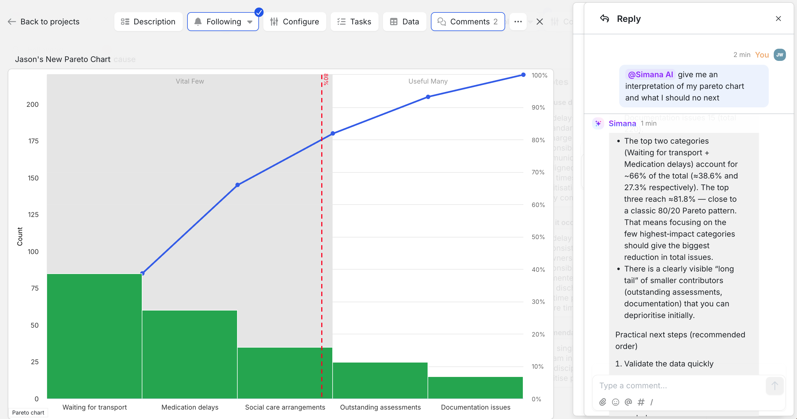This screenshot has height=419, width=797.
Task: Toggle the Following button
Action: pyautogui.click(x=223, y=22)
